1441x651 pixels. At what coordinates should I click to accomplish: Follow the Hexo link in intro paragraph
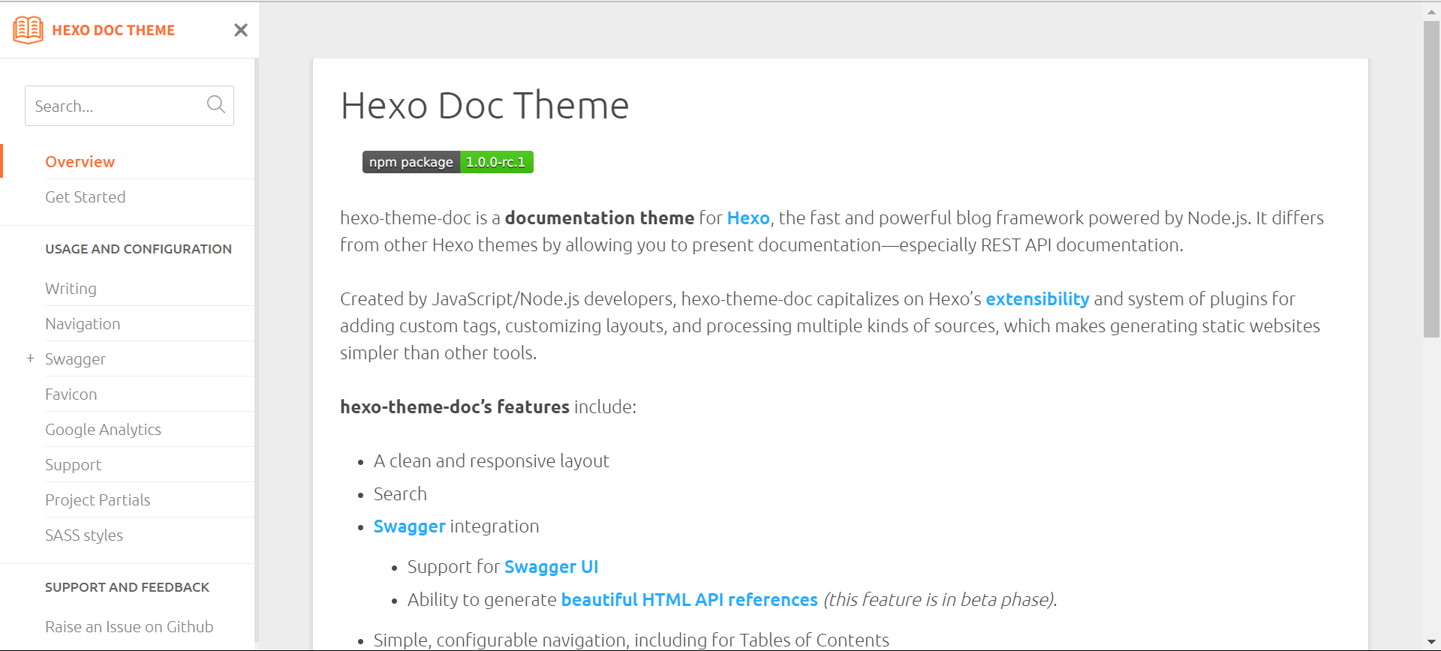click(x=748, y=218)
